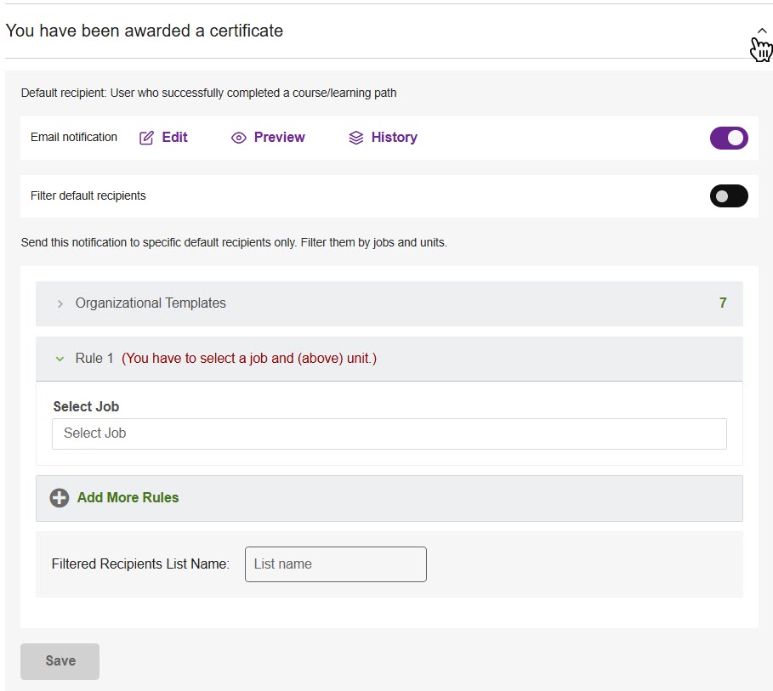Image resolution: width=773 pixels, height=691 pixels.
Task: Click the Organizational Templates count 7
Action: click(723, 303)
